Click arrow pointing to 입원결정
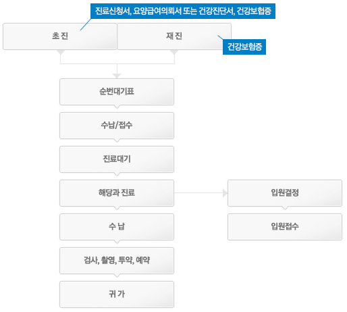Viewport: 347px width, 312px height. 225,193
